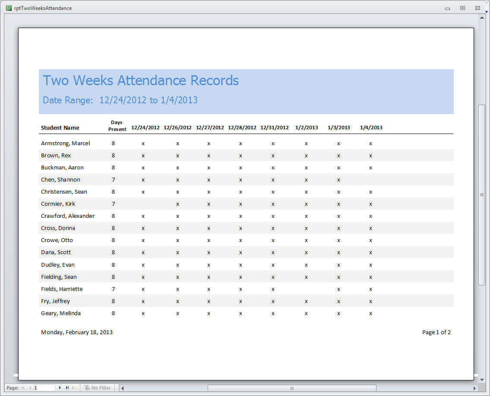Screen dimensions: 490x396
Task: Click the left arrow of the horizontal scrollbar
Action: click(122, 388)
